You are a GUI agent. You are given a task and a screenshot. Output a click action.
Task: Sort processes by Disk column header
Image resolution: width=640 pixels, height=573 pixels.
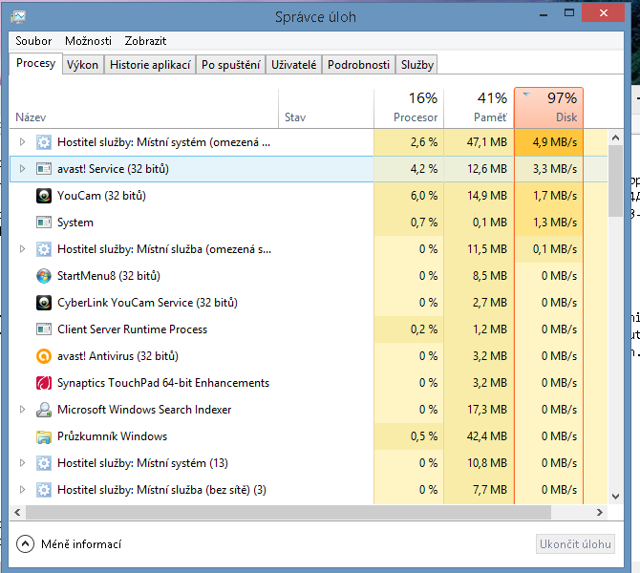coord(548,108)
